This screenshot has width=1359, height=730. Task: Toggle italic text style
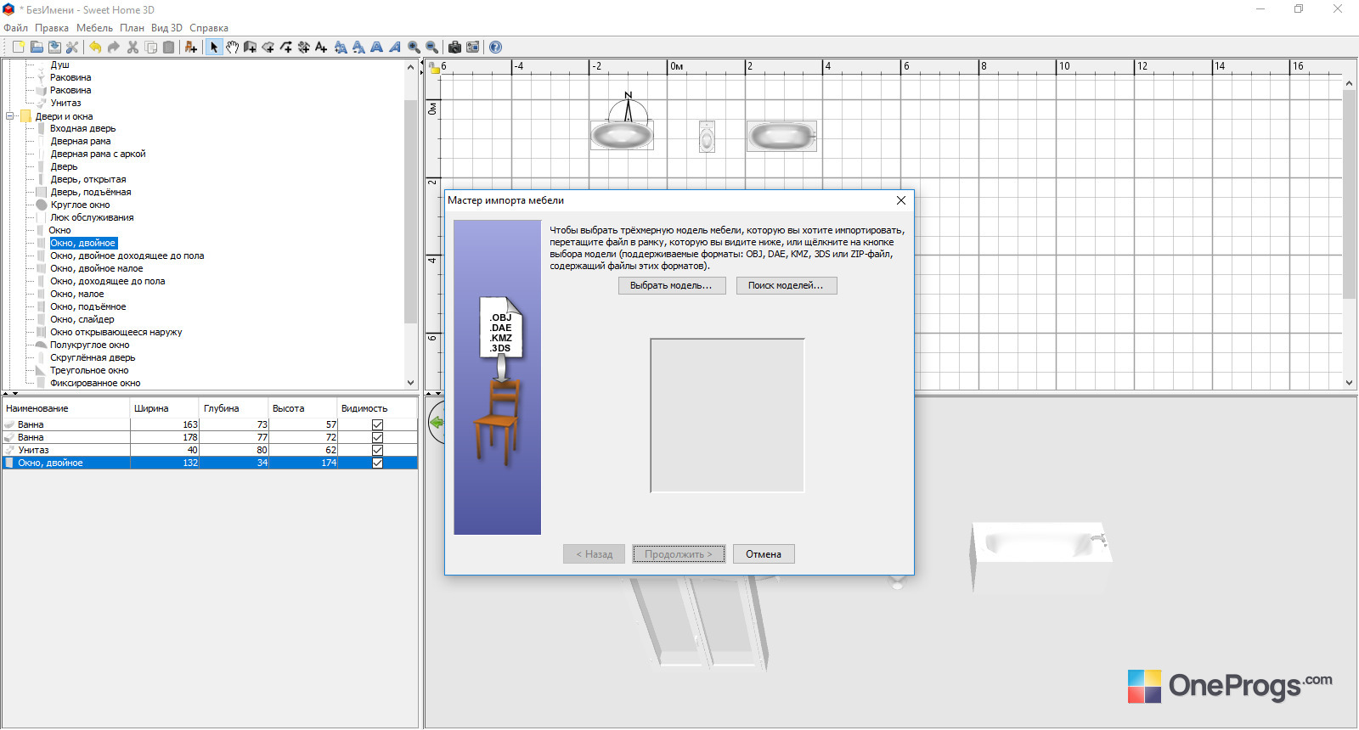394,48
